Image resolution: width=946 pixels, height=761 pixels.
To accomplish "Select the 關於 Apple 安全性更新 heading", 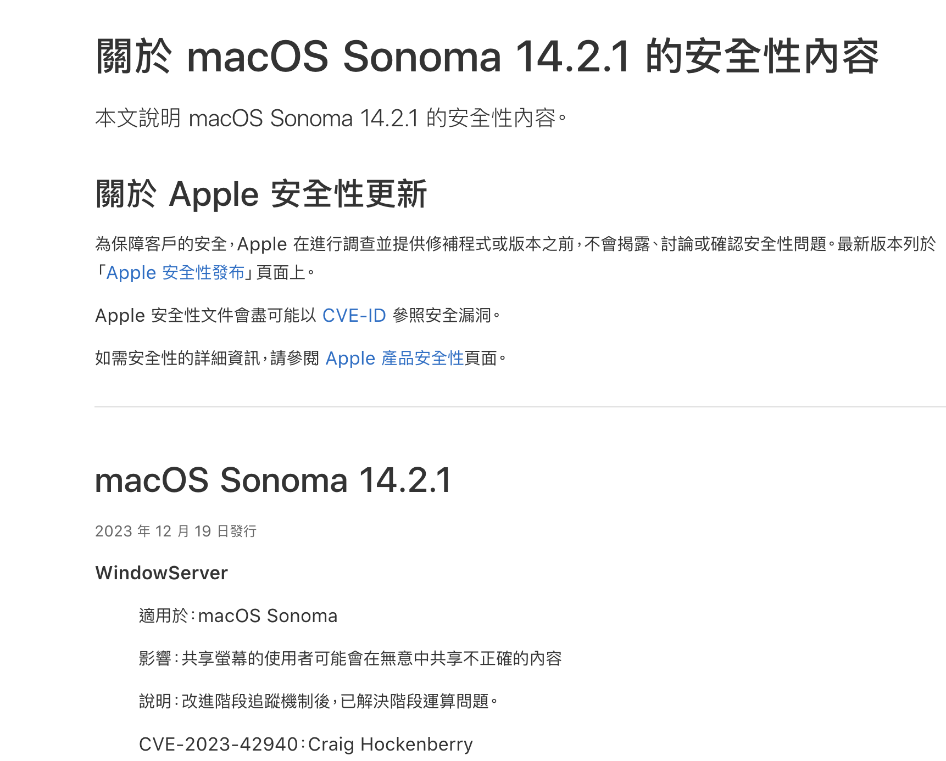I will coord(261,194).
